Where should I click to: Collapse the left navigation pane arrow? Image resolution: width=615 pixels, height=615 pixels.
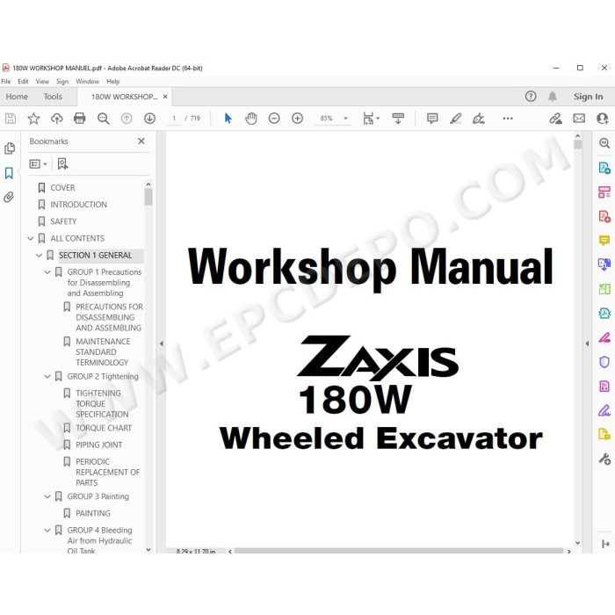pyautogui.click(x=161, y=344)
